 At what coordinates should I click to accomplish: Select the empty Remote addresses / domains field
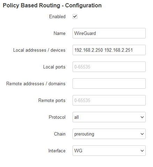[x=109, y=83]
